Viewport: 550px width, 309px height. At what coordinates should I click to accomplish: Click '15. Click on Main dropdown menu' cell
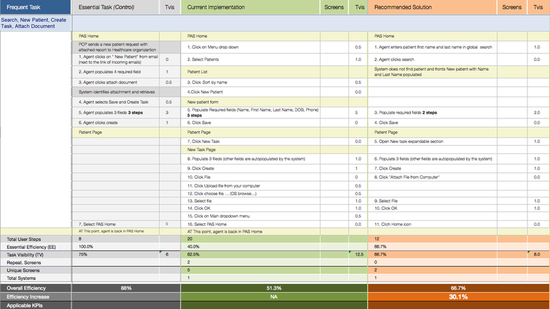tap(250, 216)
